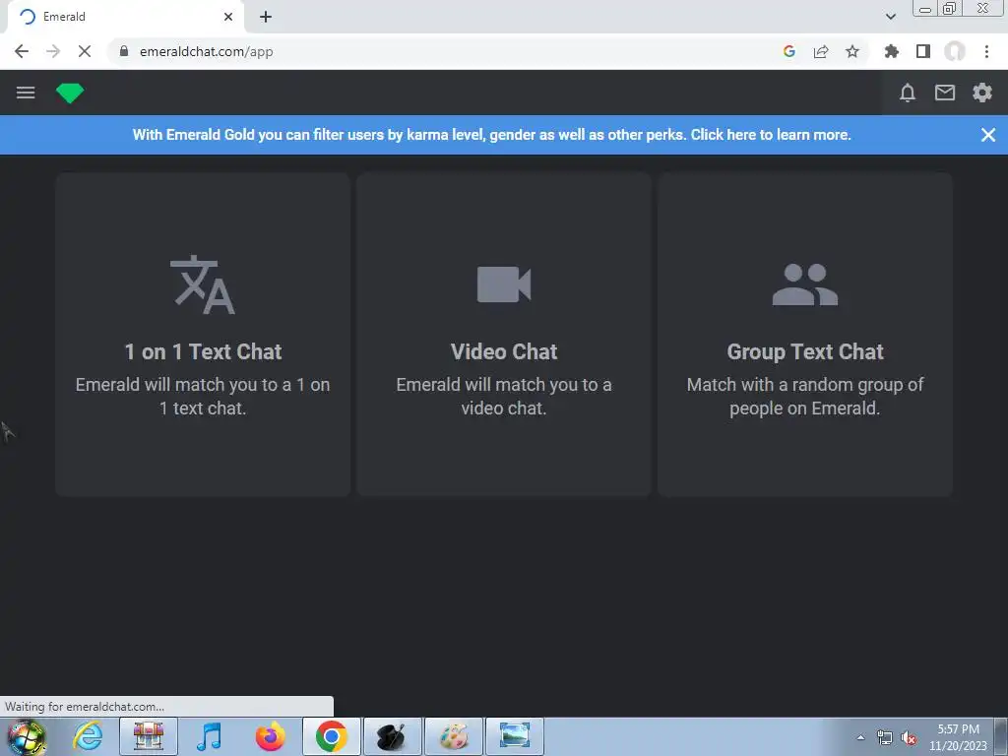Open Emerald settings gear
The height and width of the screenshot is (756, 1008).
pyautogui.click(x=981, y=94)
